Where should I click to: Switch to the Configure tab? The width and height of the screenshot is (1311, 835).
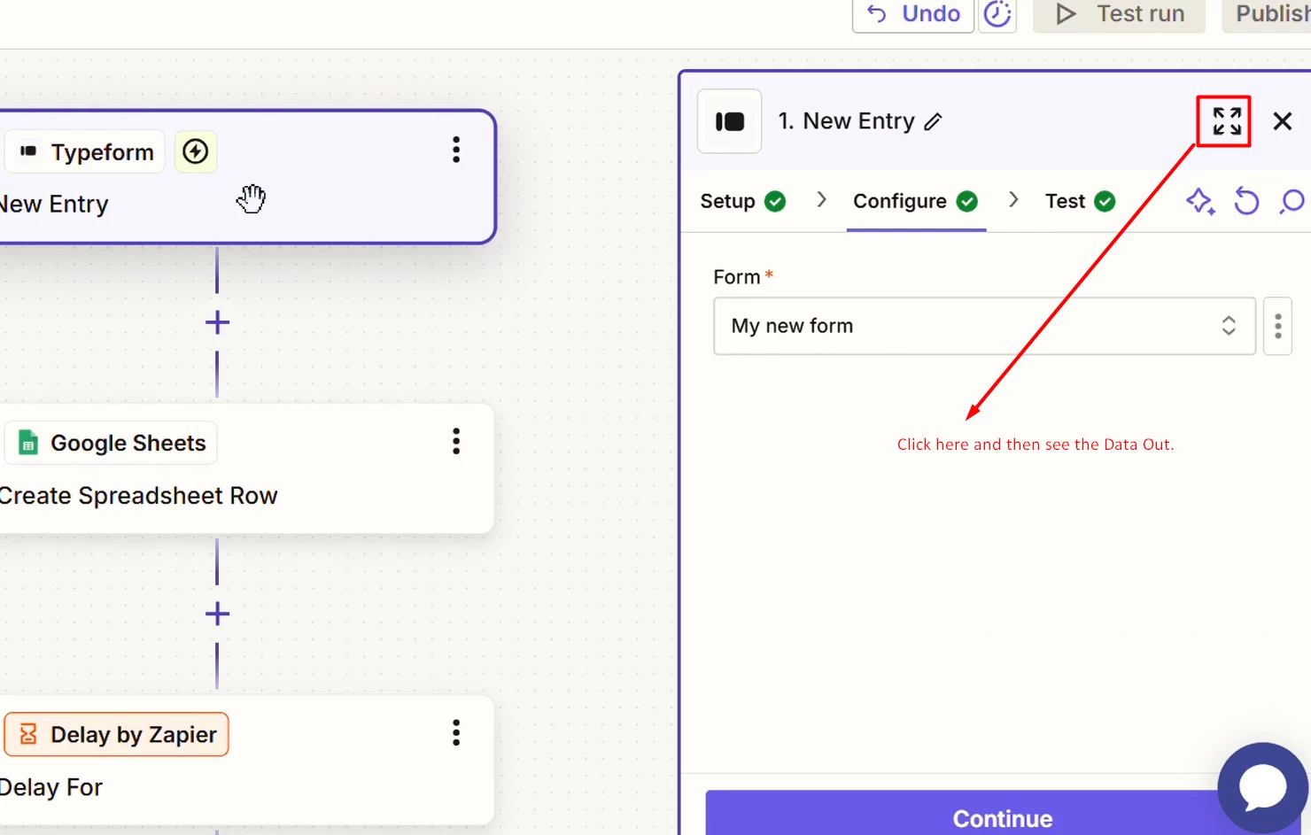point(916,202)
